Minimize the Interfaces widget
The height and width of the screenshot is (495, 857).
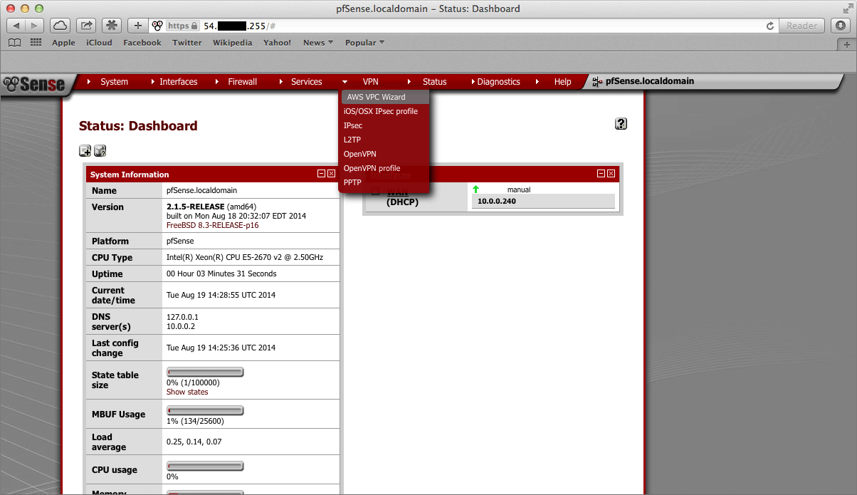(x=601, y=174)
